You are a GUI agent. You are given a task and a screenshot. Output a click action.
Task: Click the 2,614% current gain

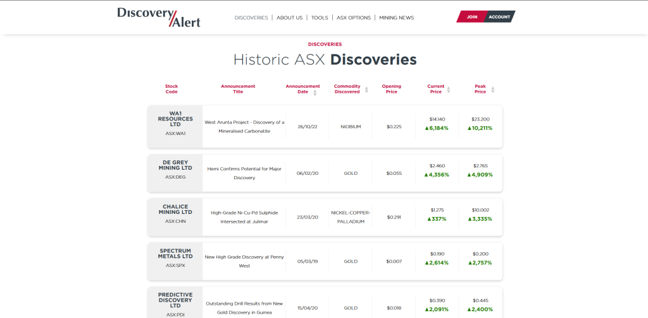pos(437,263)
